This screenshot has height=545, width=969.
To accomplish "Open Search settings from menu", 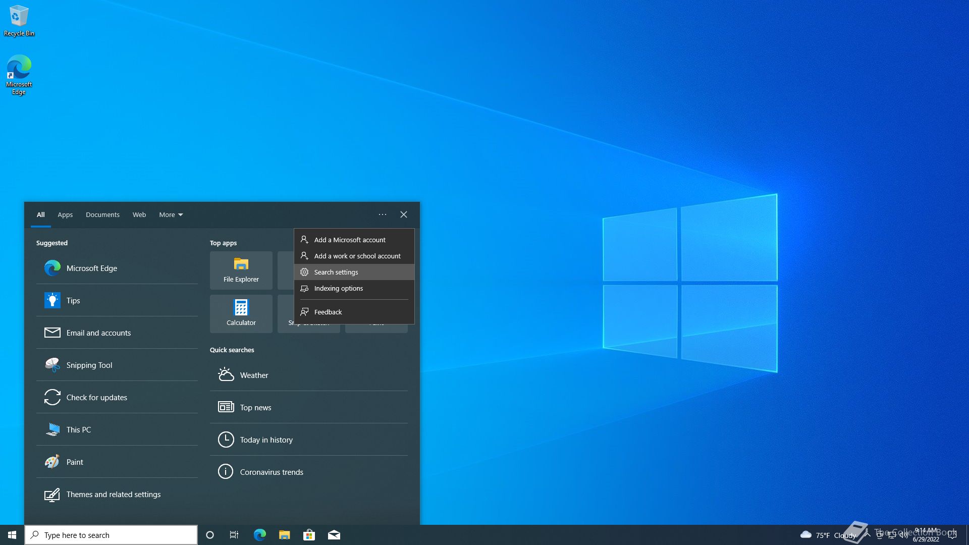I will [x=354, y=272].
